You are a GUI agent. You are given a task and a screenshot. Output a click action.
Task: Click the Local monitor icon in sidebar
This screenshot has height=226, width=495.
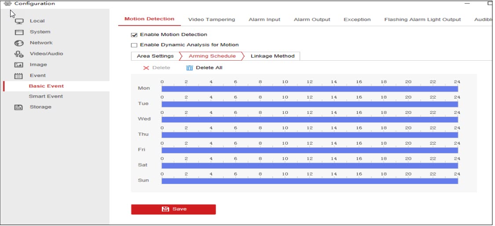[x=19, y=21]
